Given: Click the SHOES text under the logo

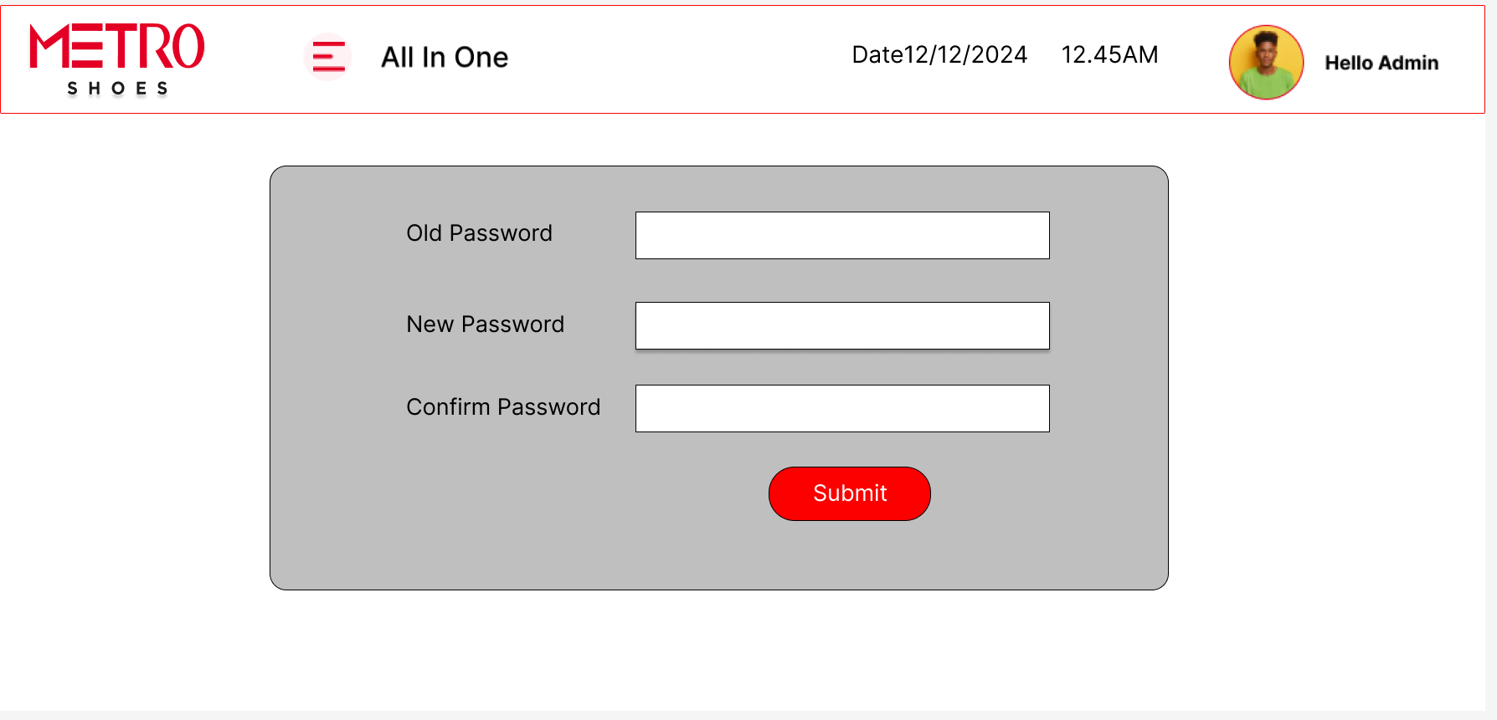Looking at the screenshot, I should (117, 89).
